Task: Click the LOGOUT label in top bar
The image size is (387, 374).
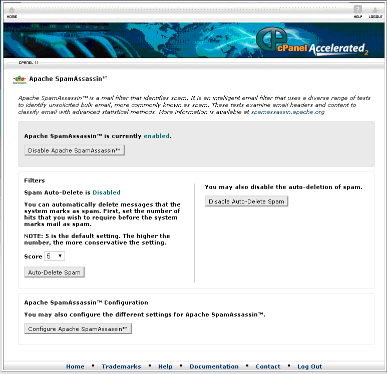Action: [x=375, y=17]
